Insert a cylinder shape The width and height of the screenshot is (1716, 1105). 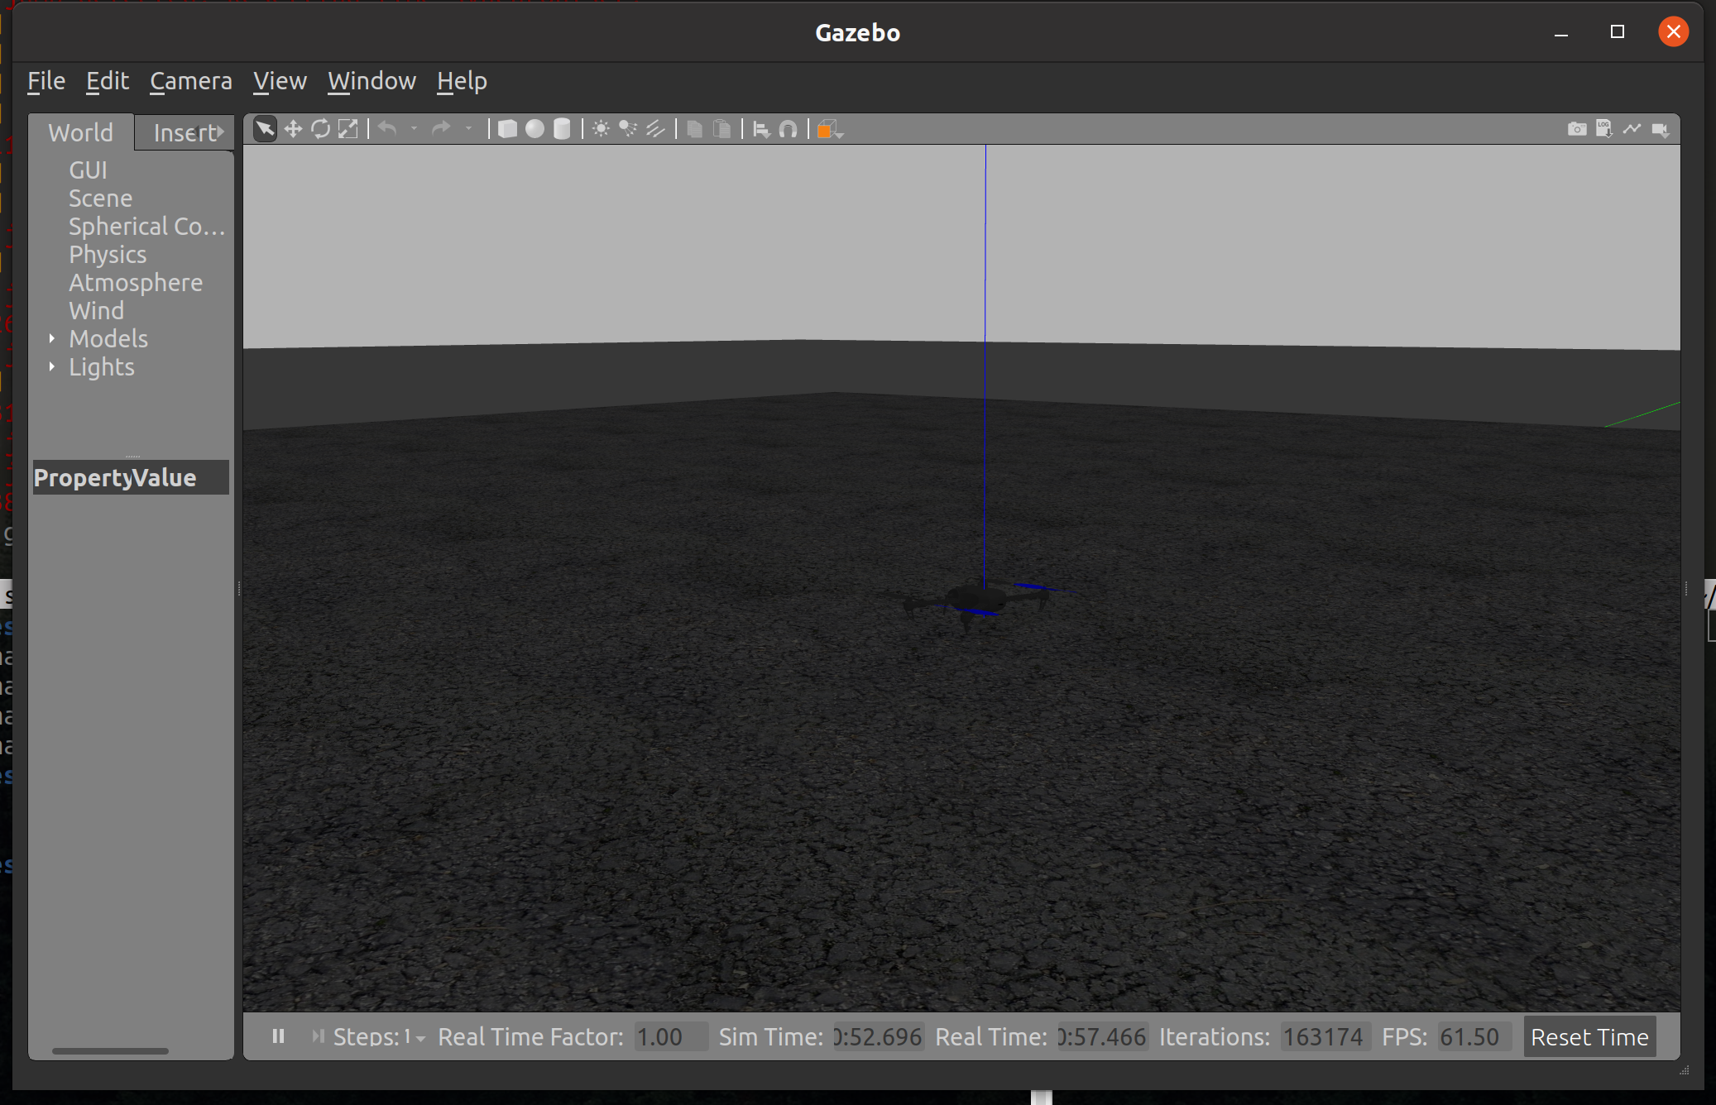(x=562, y=129)
